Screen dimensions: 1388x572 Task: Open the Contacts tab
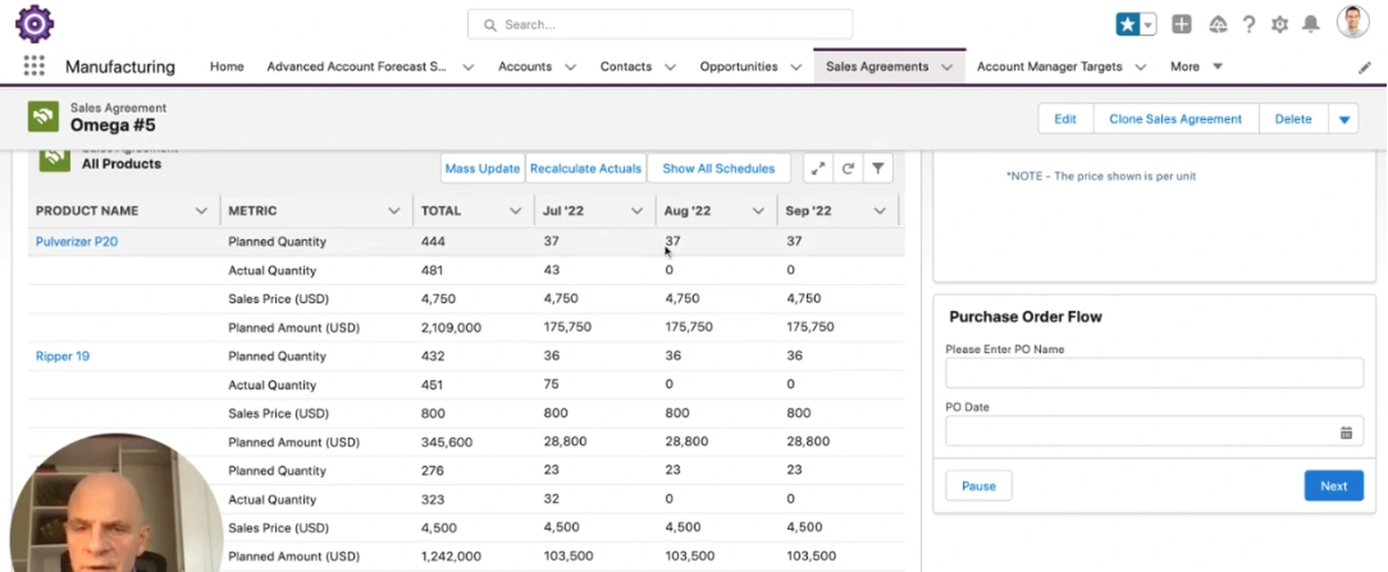625,67
